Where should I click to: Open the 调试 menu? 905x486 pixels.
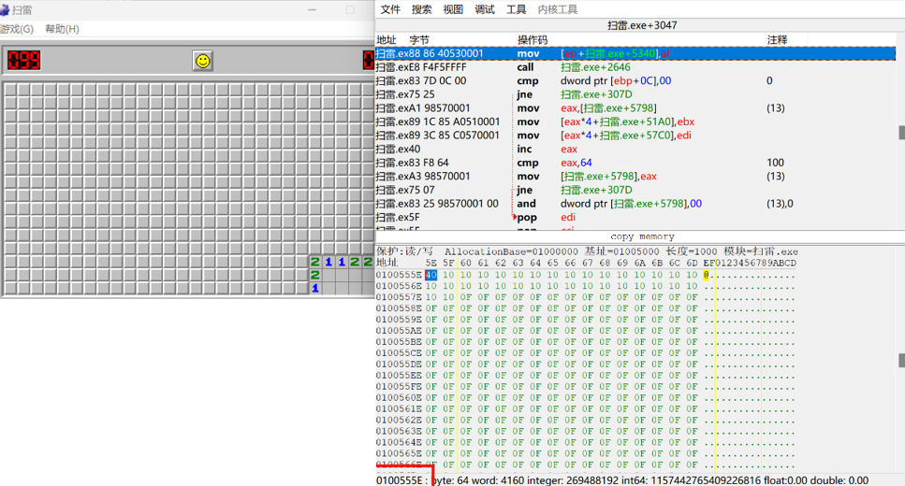pyautogui.click(x=484, y=9)
